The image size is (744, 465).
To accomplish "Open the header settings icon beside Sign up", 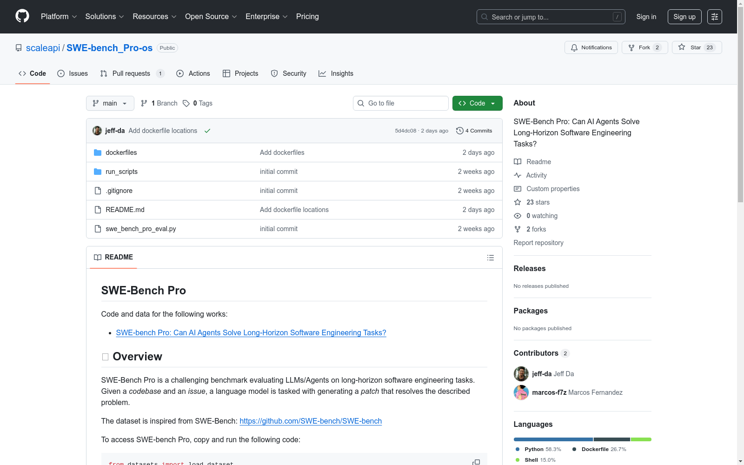I will coord(715,17).
